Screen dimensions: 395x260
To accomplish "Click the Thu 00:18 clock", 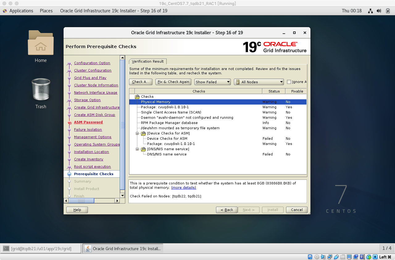I will click(x=351, y=11).
